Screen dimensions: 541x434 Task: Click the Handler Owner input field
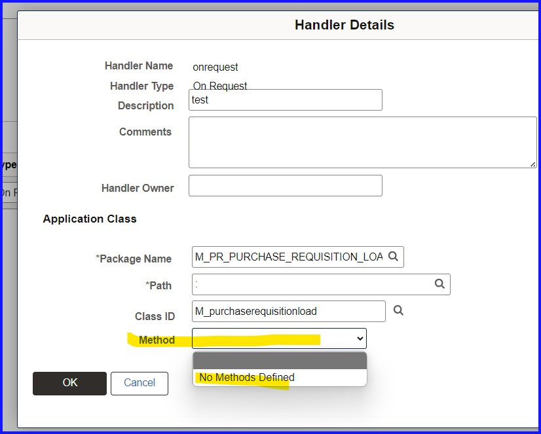pyautogui.click(x=286, y=186)
